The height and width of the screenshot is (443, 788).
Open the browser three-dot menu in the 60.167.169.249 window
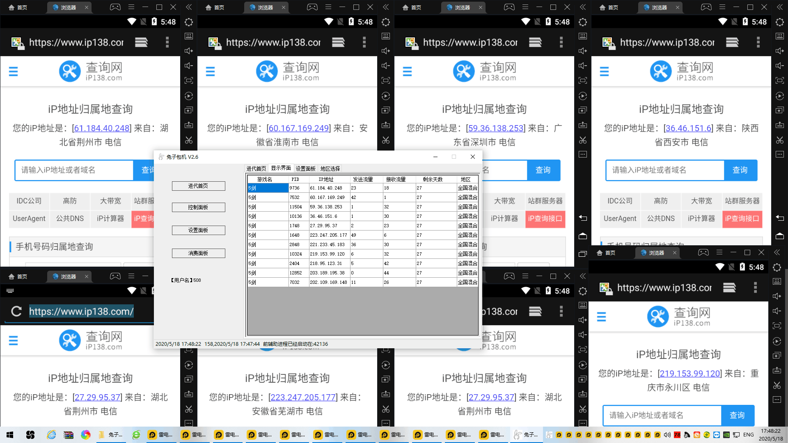[364, 42]
